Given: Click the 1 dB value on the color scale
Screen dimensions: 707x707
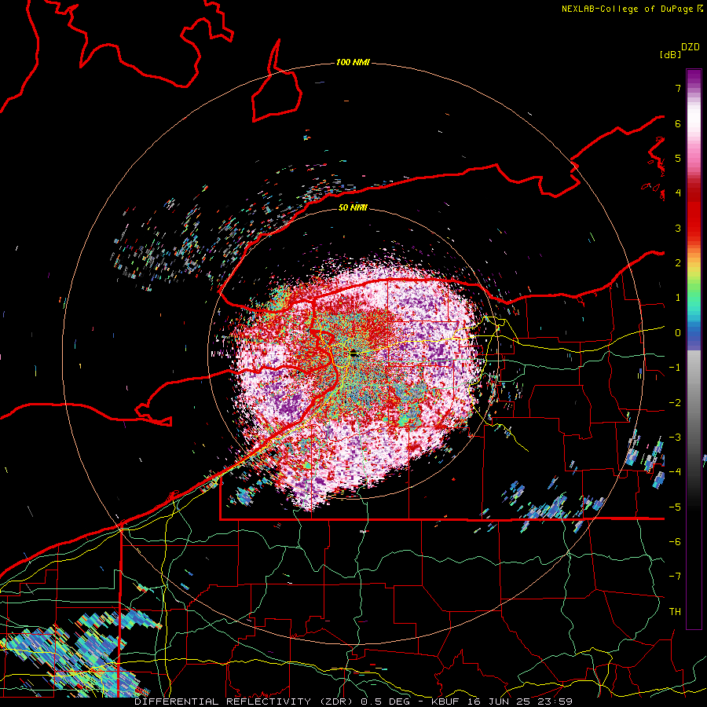Looking at the screenshot, I should [678, 297].
